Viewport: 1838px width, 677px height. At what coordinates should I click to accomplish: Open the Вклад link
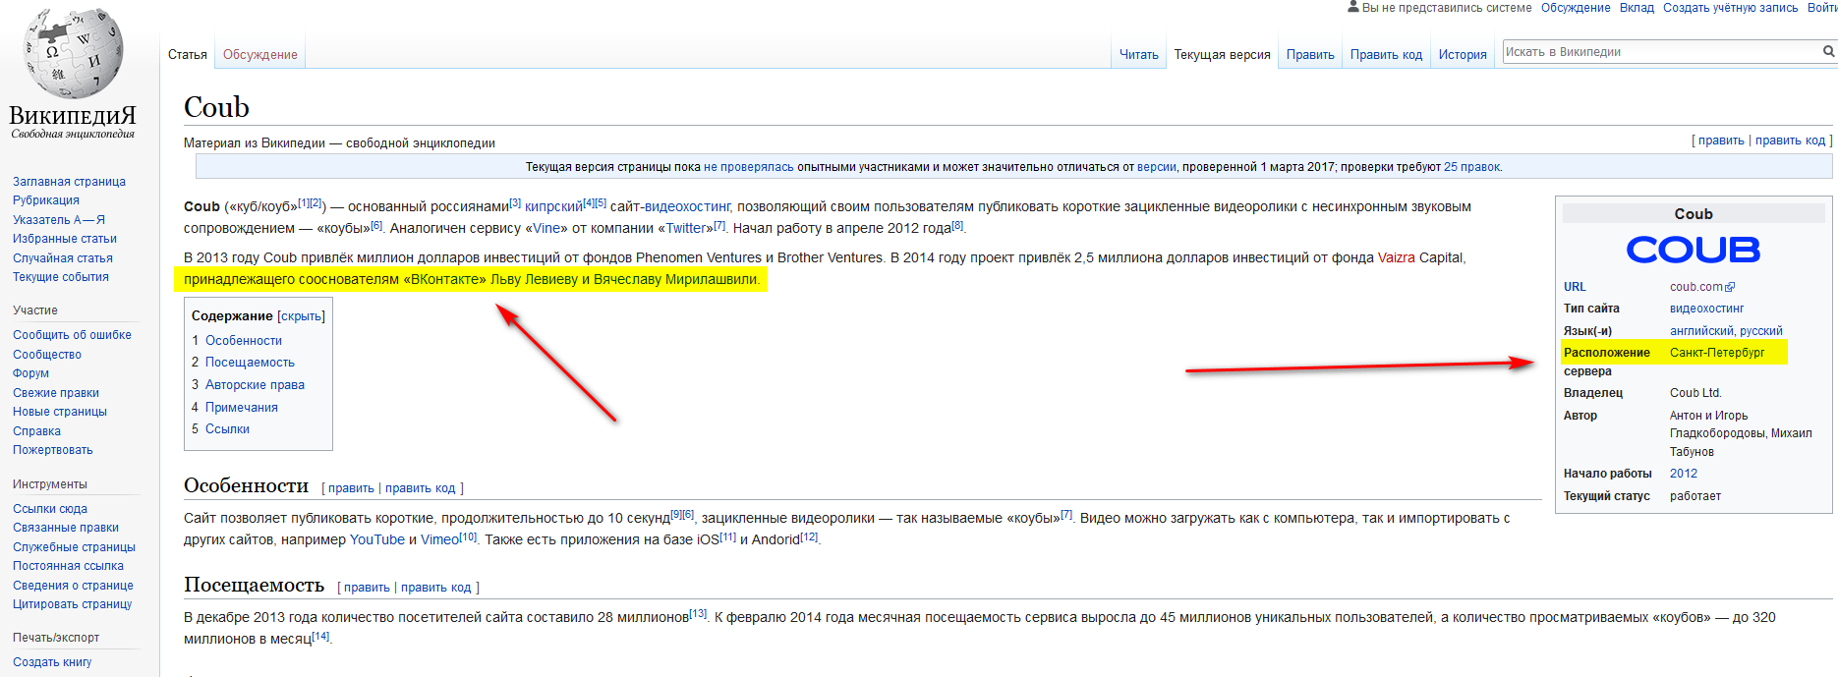1637,8
